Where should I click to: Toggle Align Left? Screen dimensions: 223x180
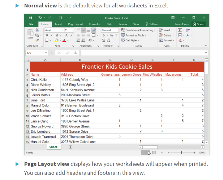point(78,35)
